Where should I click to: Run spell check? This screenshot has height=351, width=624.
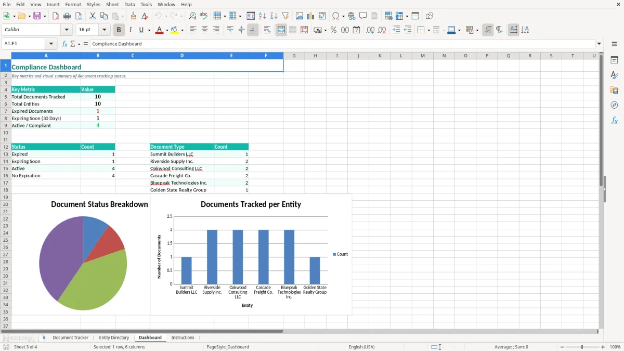pos(203,16)
